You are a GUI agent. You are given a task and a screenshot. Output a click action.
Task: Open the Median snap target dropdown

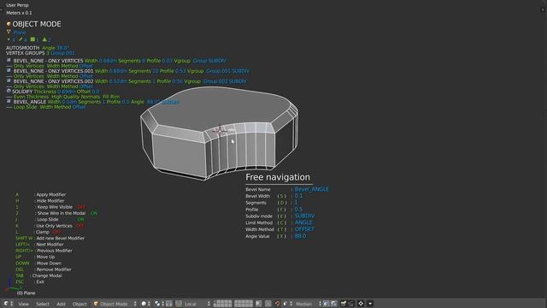(308, 304)
